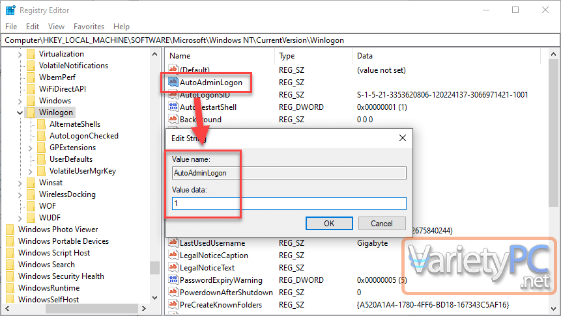Maximize the Registry Editor window
This screenshot has height=316, width=561.
tap(515, 10)
